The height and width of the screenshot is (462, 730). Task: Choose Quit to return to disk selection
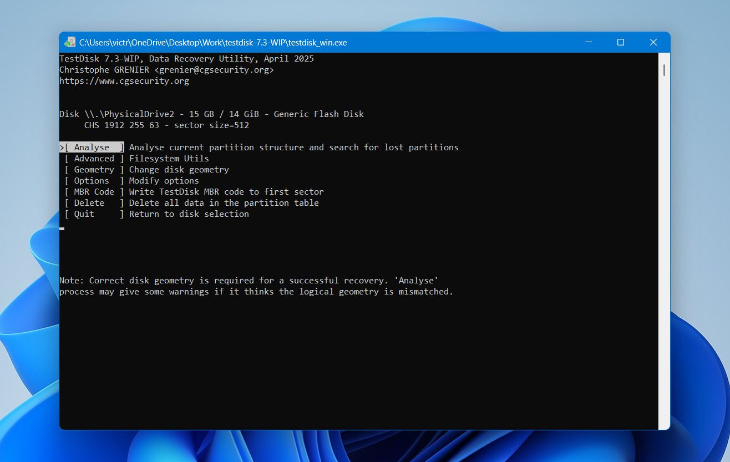[84, 214]
